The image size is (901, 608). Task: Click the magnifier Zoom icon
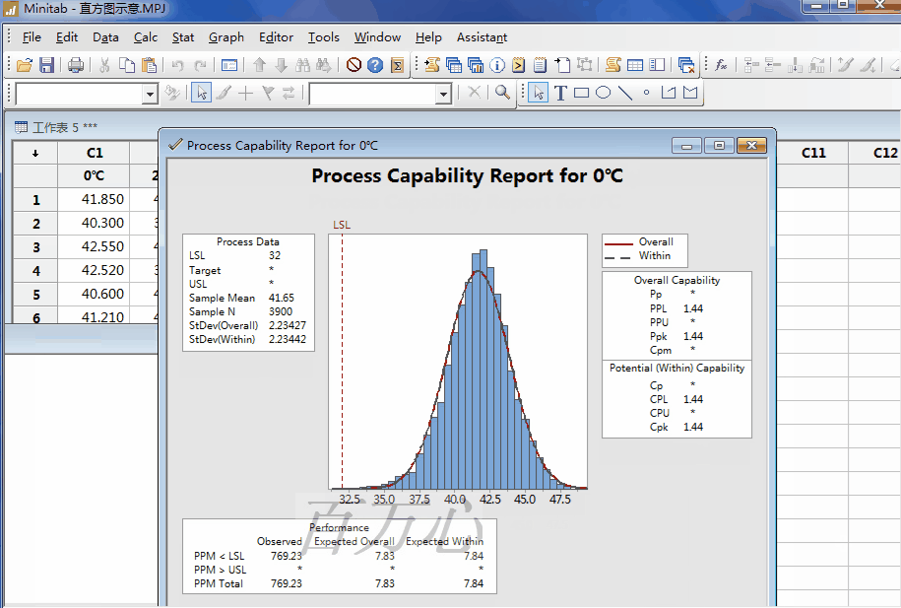tap(502, 93)
